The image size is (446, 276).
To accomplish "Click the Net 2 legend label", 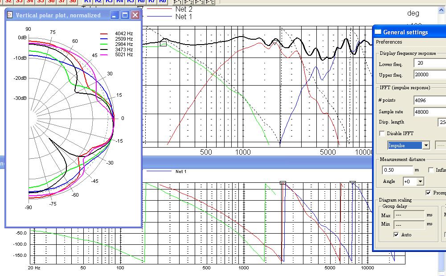I will click(184, 9).
